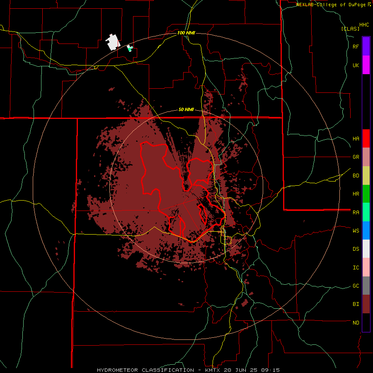Select the red HA legend color
The height and width of the screenshot is (373, 373).
click(366, 138)
